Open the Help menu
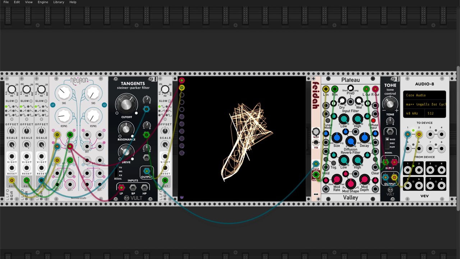Screen dimensions: 460x259 73,2
